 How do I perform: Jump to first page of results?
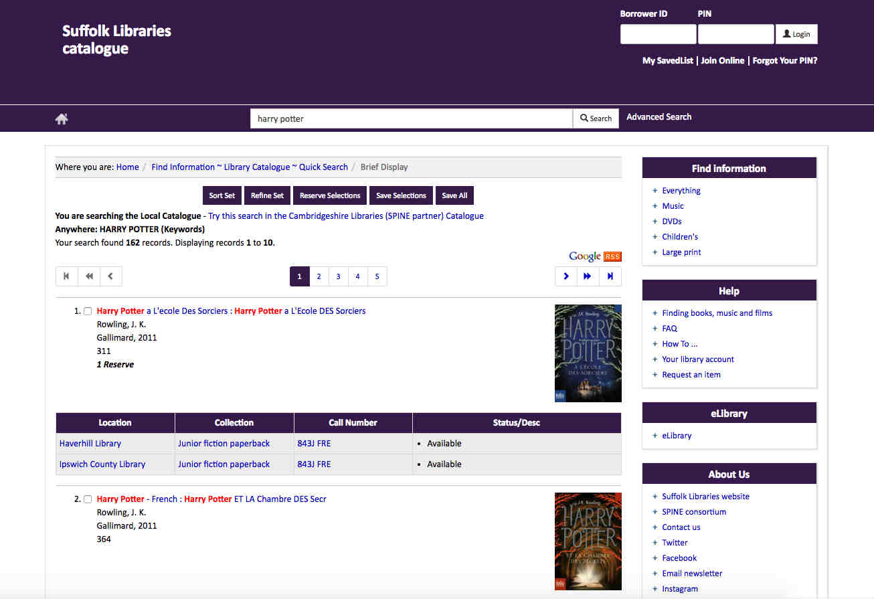[66, 276]
